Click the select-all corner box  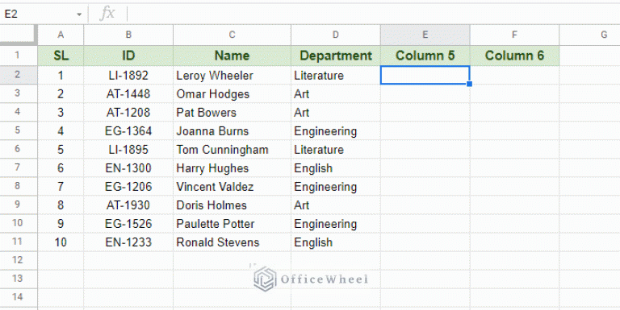(x=19, y=35)
